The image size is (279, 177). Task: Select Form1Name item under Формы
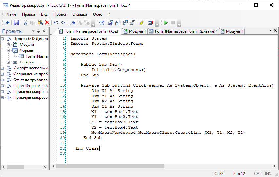[x=36, y=56]
